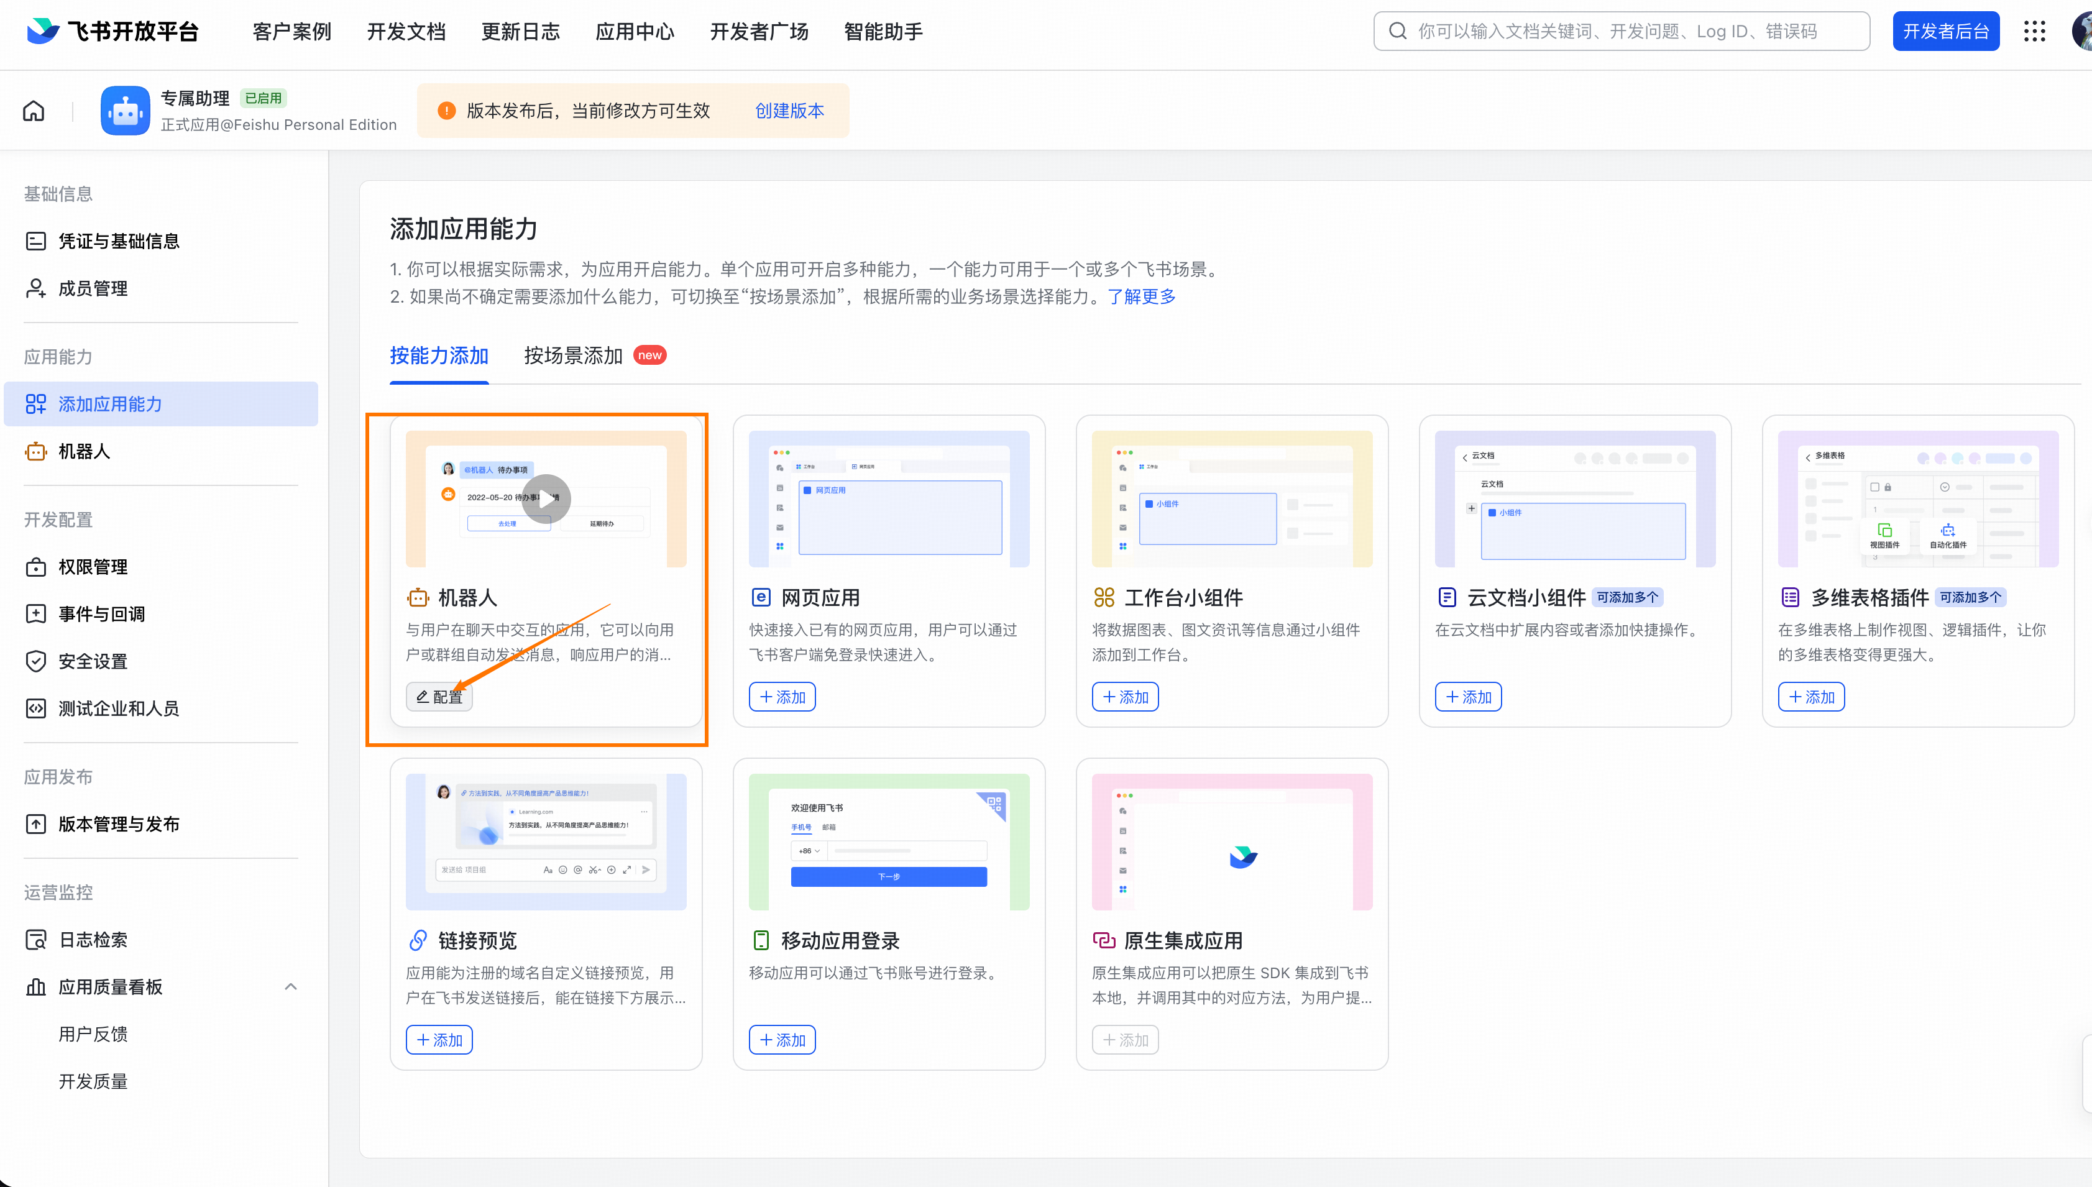2092x1187 pixels.
Task: Click the home icon in breadcrumb bar
Action: pos(34,110)
